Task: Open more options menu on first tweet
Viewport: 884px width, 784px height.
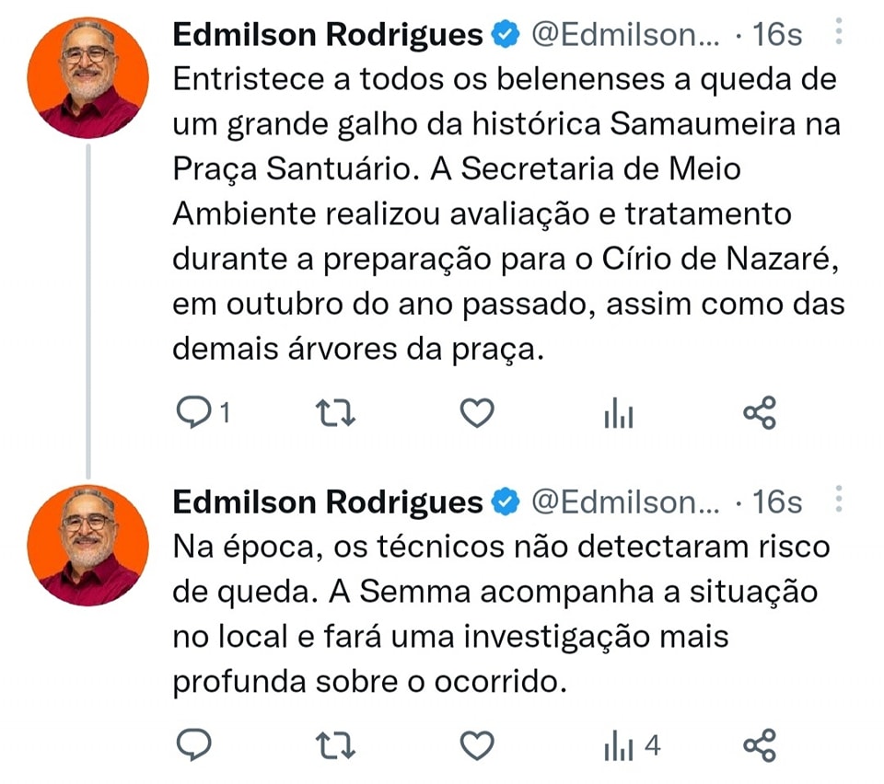Action: 839,34
